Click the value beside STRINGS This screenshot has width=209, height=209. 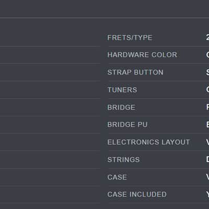pos(207,159)
